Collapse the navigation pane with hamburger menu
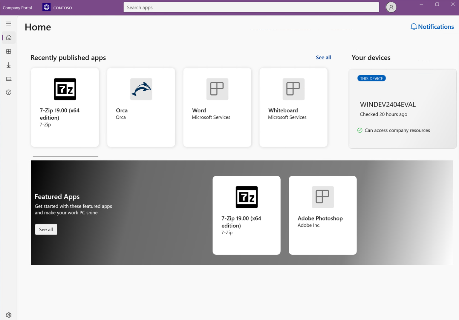 point(8,23)
